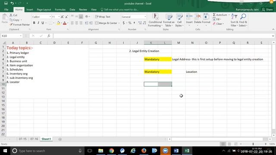Viewport: 276px width, 155px height.
Task: Save the workbook from quick access toolbar
Action: (6, 3)
